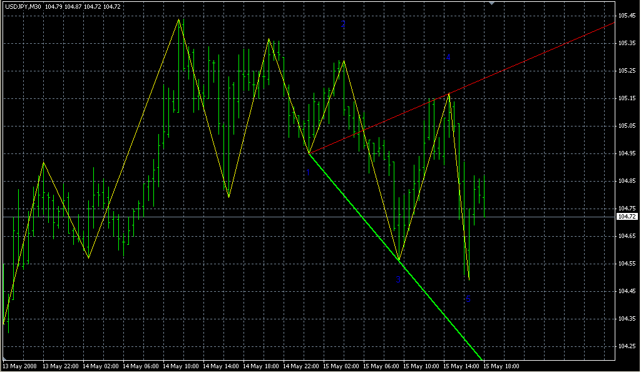641x372 pixels.
Task: Click the blue wave label 5
Action: click(468, 299)
